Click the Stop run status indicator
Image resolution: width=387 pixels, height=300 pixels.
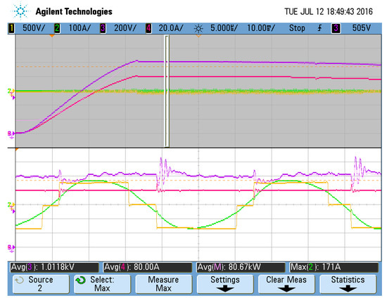tap(297, 28)
